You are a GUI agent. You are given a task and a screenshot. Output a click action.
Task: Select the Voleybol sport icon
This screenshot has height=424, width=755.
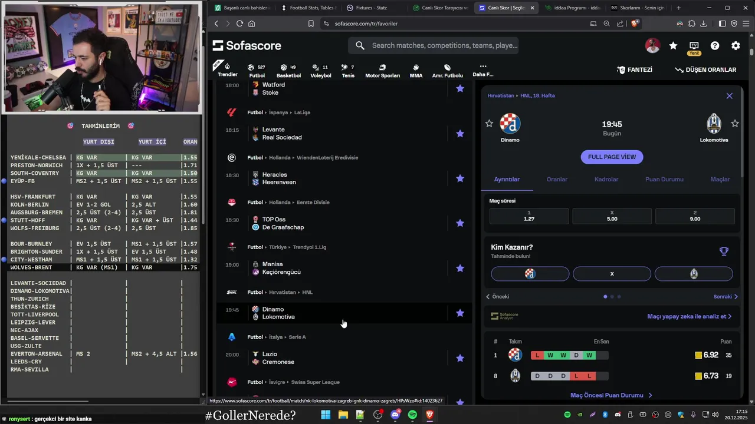click(x=320, y=71)
